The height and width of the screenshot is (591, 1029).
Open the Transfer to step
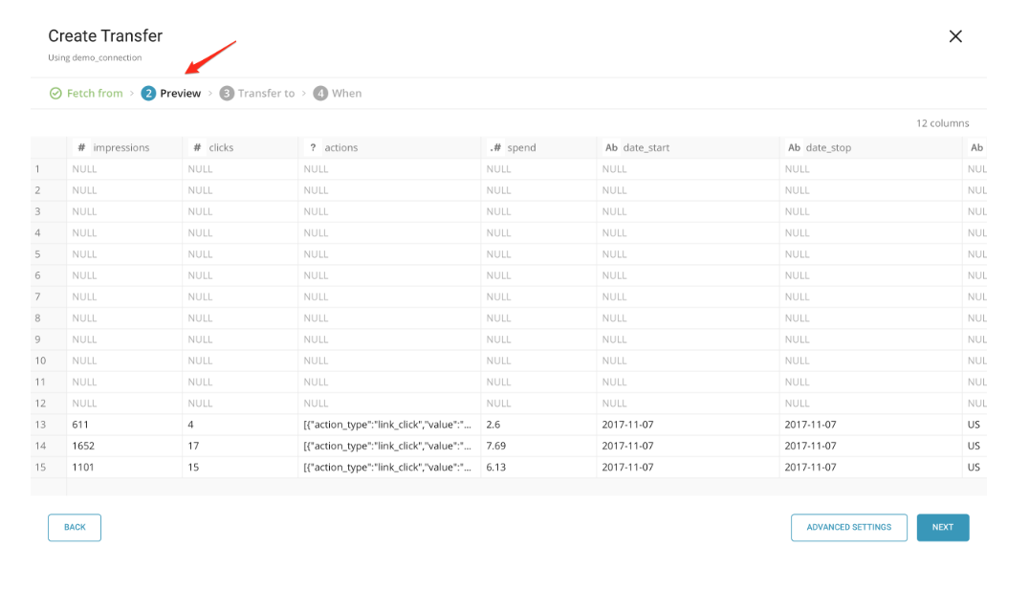(x=266, y=94)
